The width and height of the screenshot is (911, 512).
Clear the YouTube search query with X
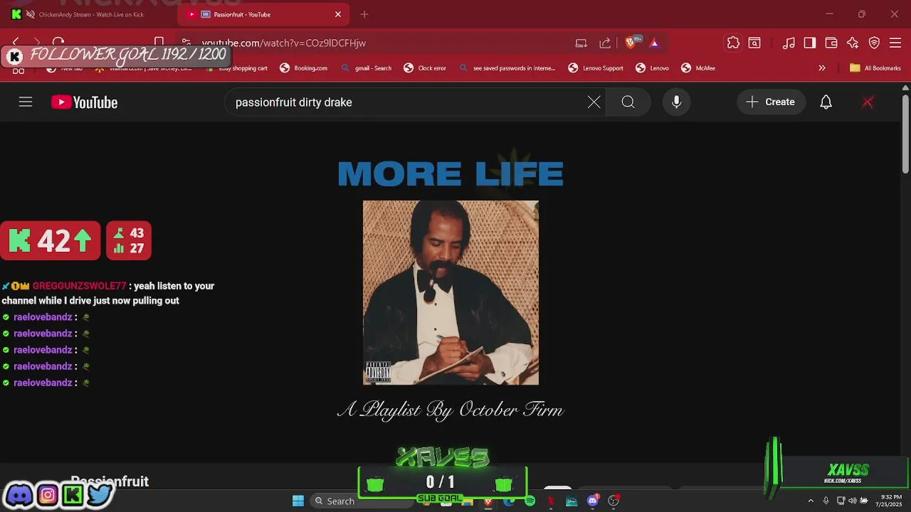point(594,102)
